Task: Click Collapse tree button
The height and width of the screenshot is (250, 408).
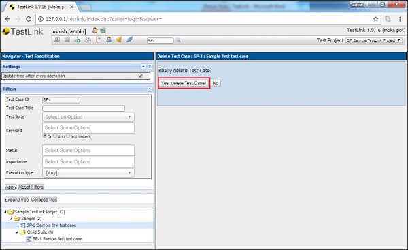Action: [x=44, y=200]
